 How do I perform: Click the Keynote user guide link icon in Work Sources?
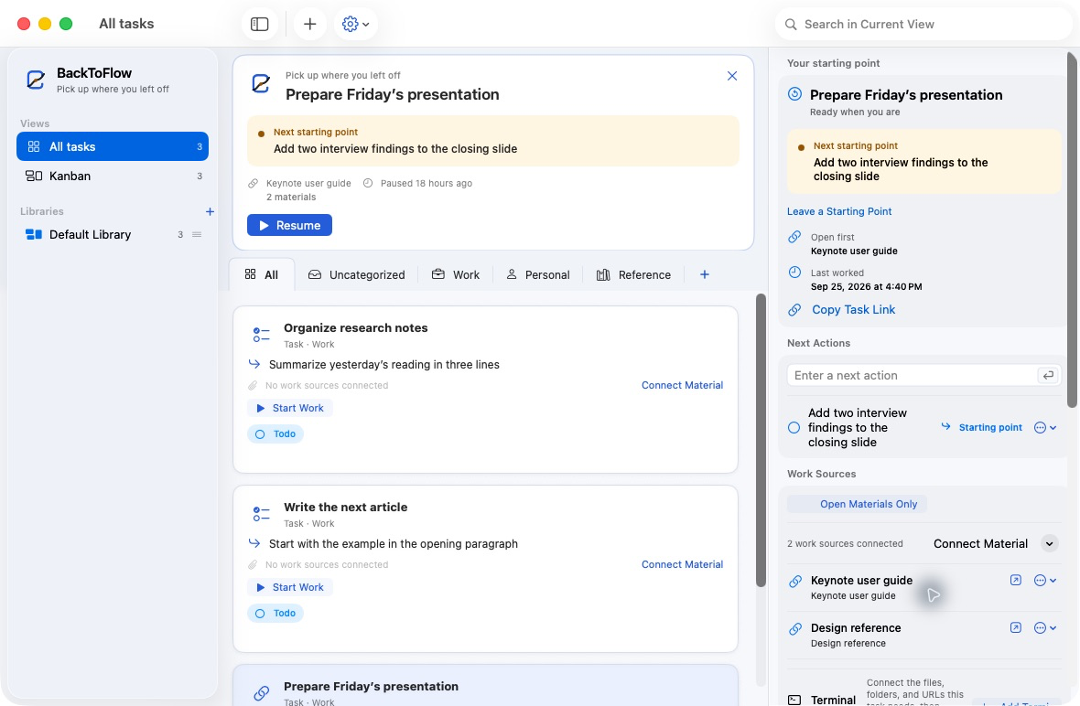(x=794, y=581)
